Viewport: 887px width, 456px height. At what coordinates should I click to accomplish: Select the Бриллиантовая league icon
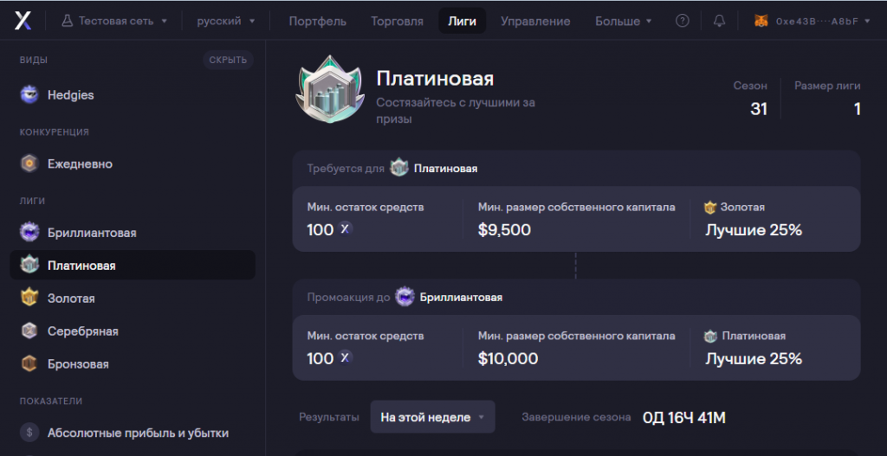pyautogui.click(x=30, y=232)
